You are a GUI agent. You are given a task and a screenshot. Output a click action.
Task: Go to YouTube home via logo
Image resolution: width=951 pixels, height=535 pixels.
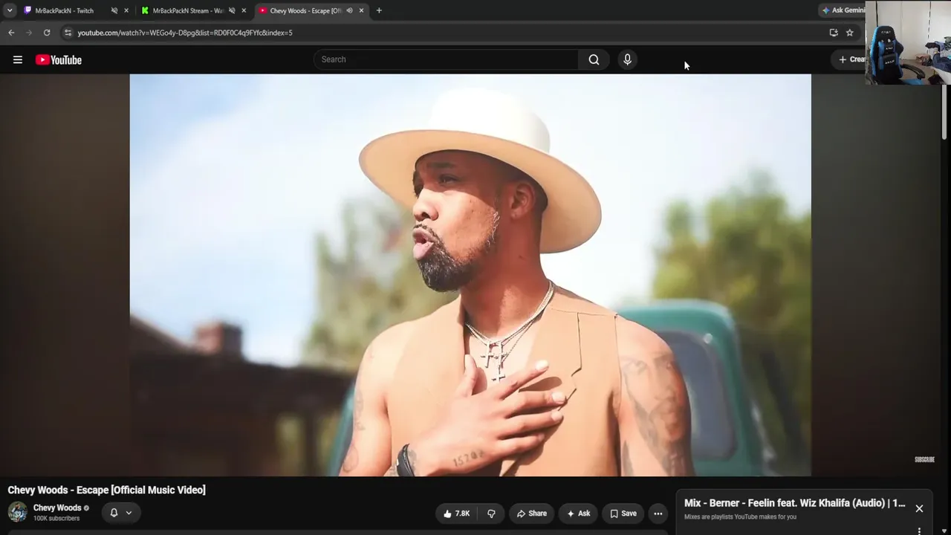click(x=59, y=59)
